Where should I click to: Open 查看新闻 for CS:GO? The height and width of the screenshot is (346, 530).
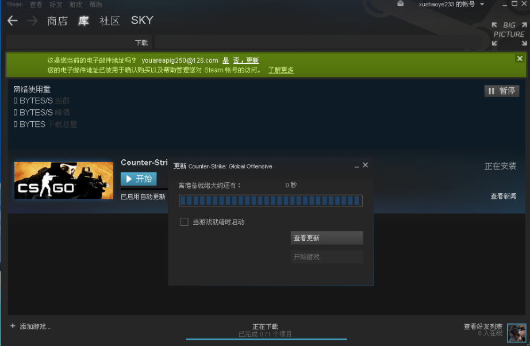pyautogui.click(x=504, y=197)
